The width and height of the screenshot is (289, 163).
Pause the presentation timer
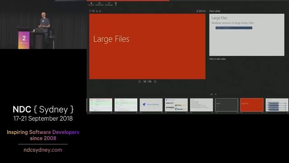(x=97, y=11)
